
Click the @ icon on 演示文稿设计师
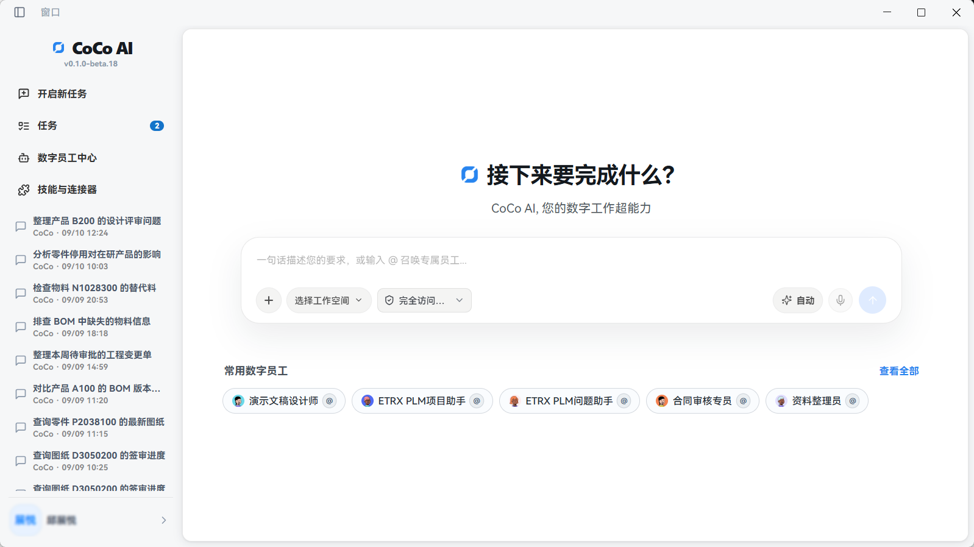point(330,401)
